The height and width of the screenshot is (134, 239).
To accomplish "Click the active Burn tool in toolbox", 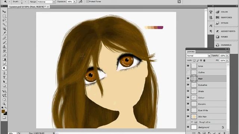I will [4, 68].
